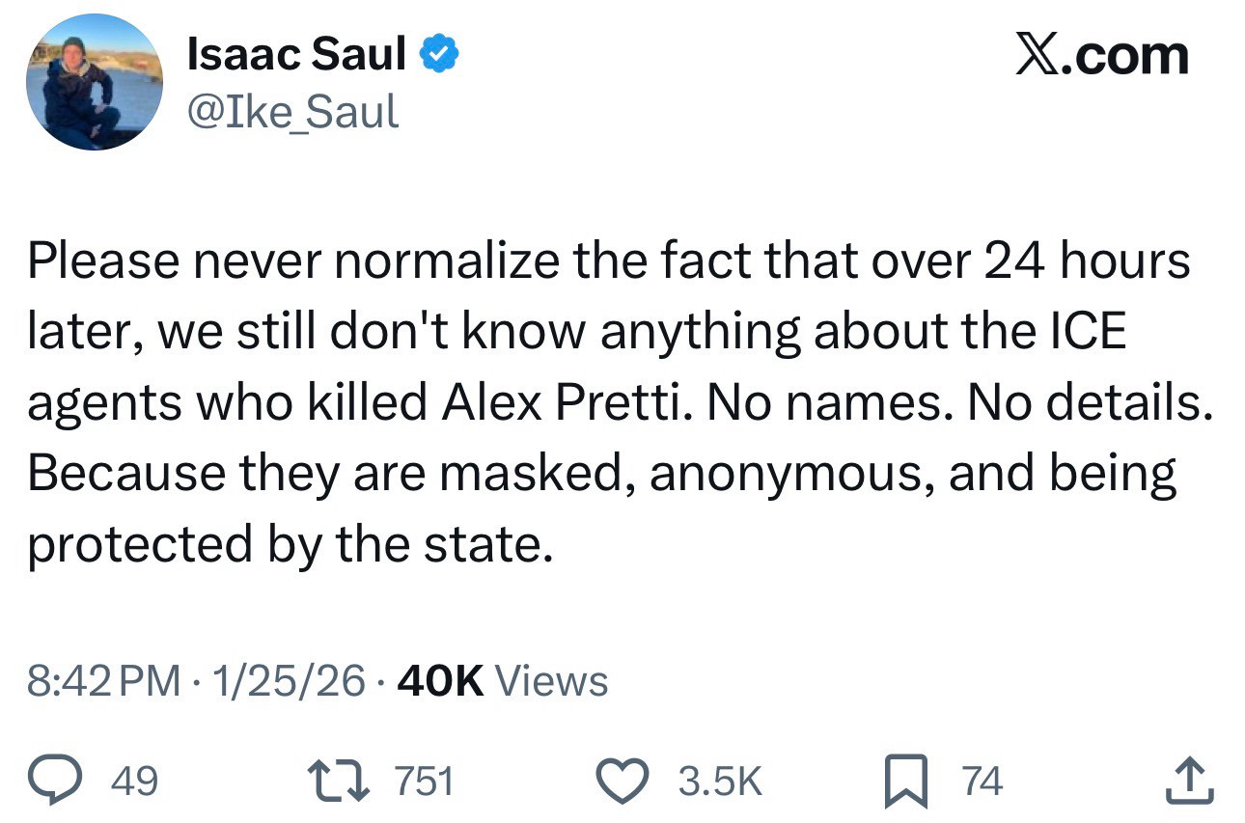
Task: Repost the tweet using the retweet icon
Action: tap(337, 780)
